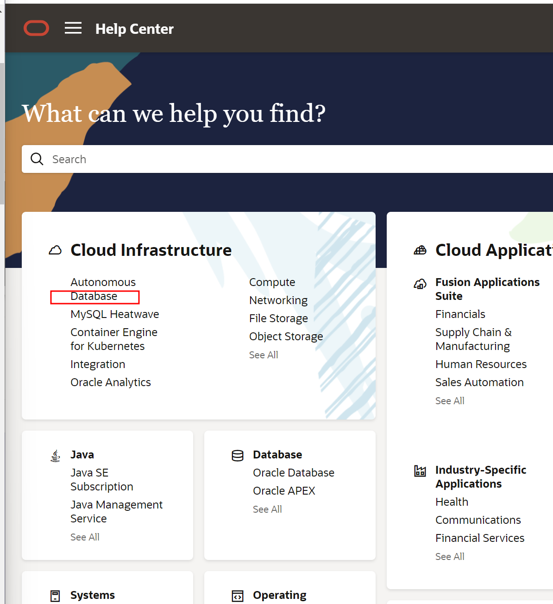This screenshot has width=553, height=604.
Task: Click See All under Compute column
Action: click(x=264, y=355)
